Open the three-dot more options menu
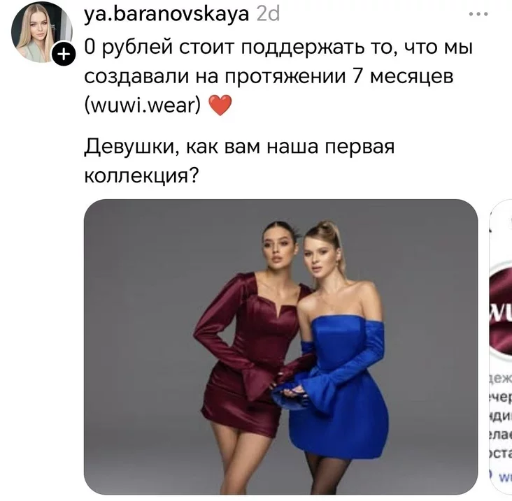This screenshot has height=501, width=512. point(478,14)
